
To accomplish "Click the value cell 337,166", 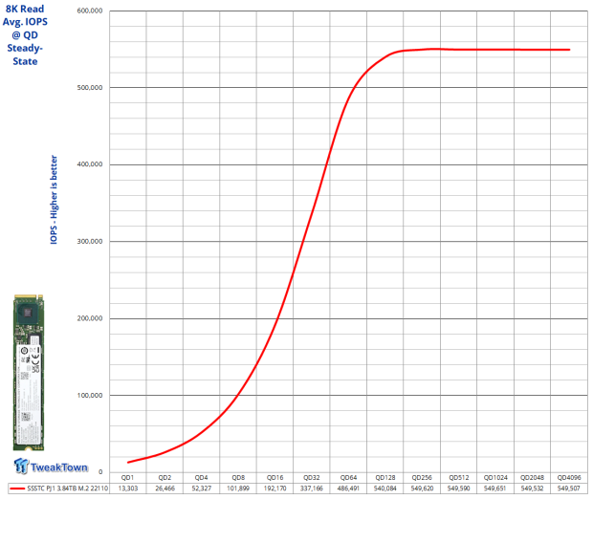I will coord(312,489).
